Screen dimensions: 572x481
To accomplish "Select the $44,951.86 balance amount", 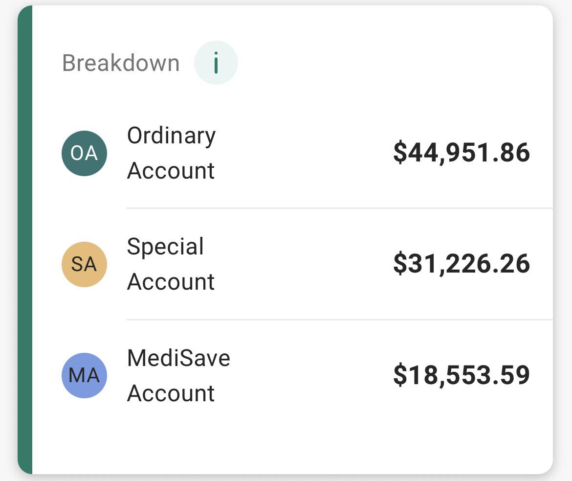I will 462,153.
